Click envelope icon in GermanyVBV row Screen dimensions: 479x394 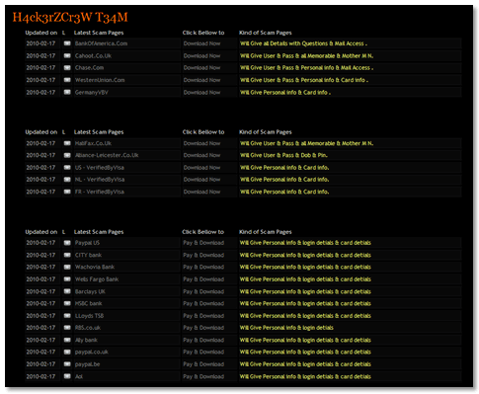pos(67,92)
